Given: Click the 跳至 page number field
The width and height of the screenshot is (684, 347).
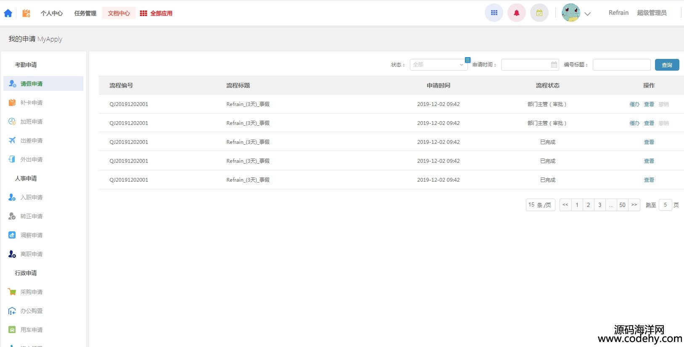Looking at the screenshot, I should tap(666, 205).
